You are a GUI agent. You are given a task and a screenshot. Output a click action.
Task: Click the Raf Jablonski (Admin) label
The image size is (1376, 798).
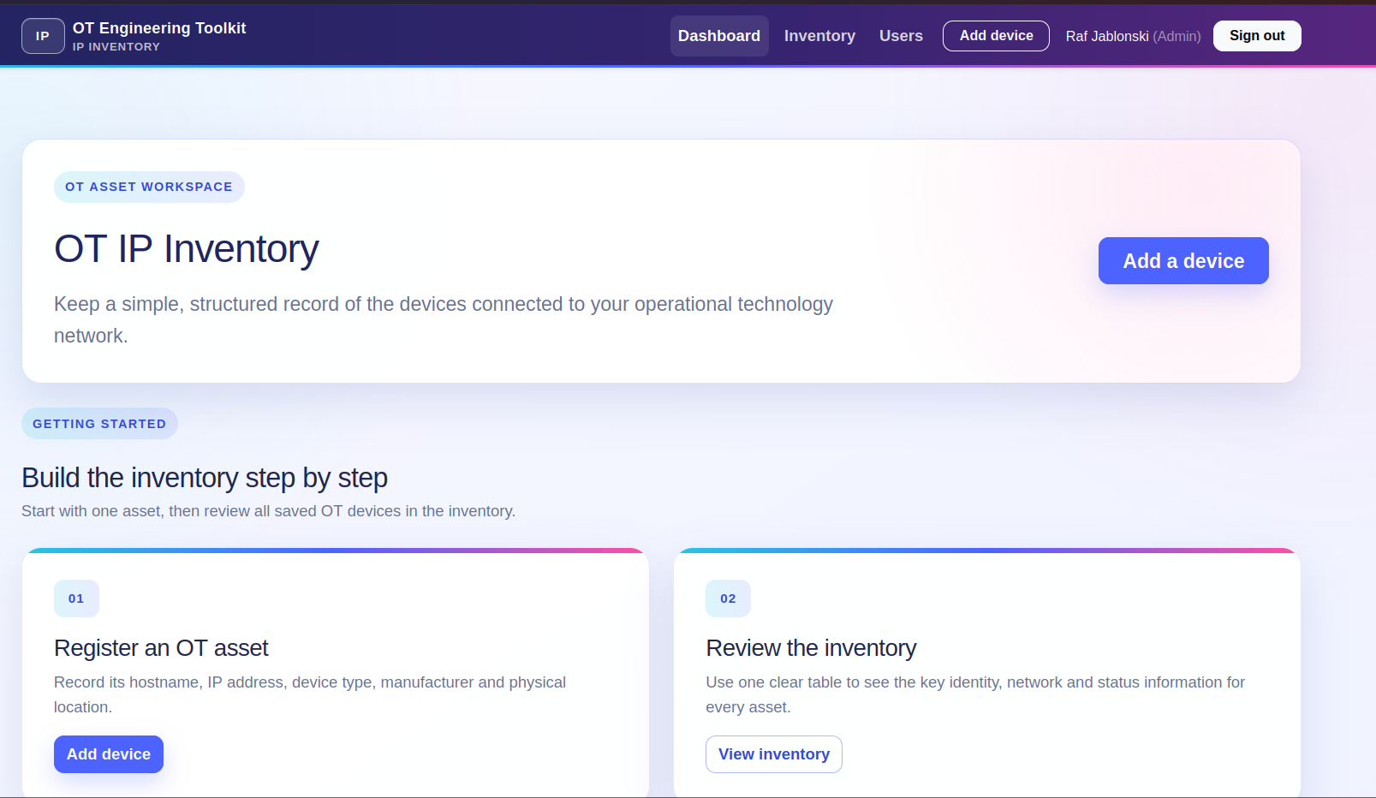pyautogui.click(x=1133, y=36)
